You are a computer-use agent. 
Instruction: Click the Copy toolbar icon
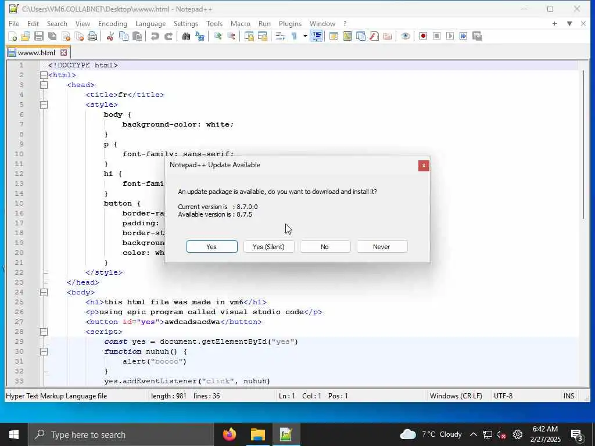(x=124, y=37)
